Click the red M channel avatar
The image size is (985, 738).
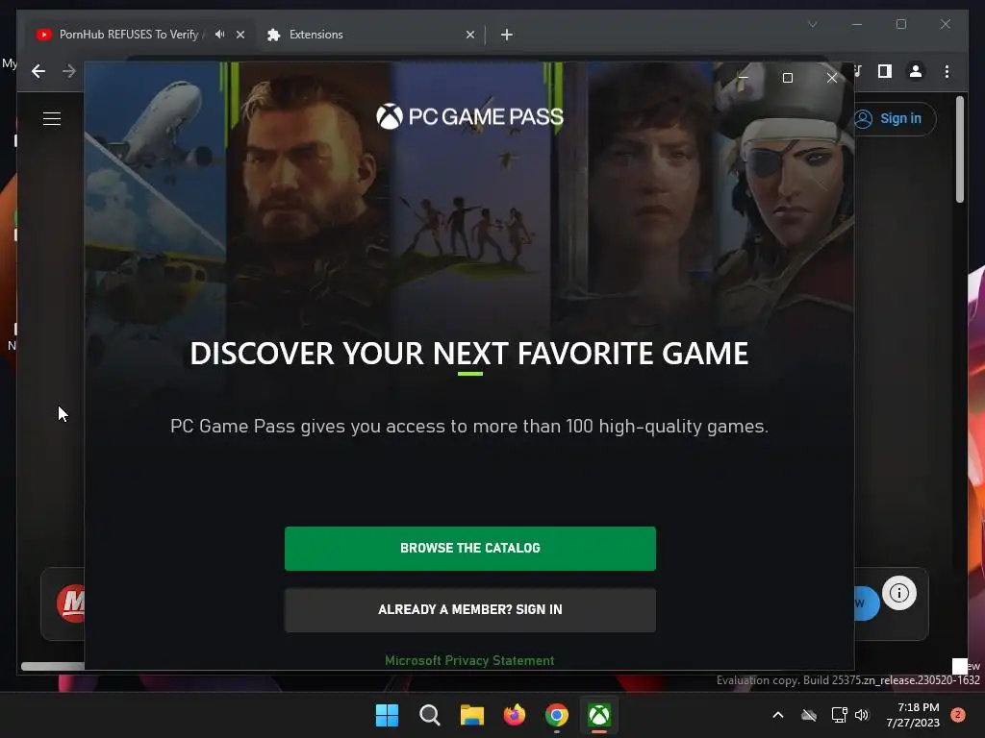71,603
